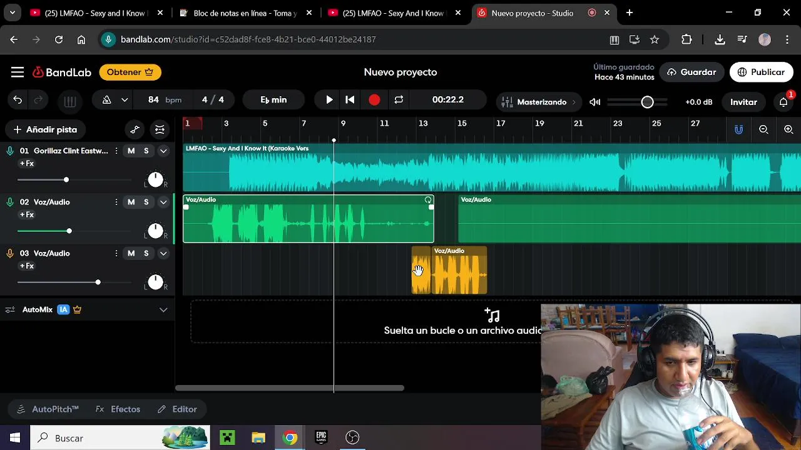Image resolution: width=801 pixels, height=450 pixels.
Task: Toggle the automation curve icon
Action: point(135,130)
